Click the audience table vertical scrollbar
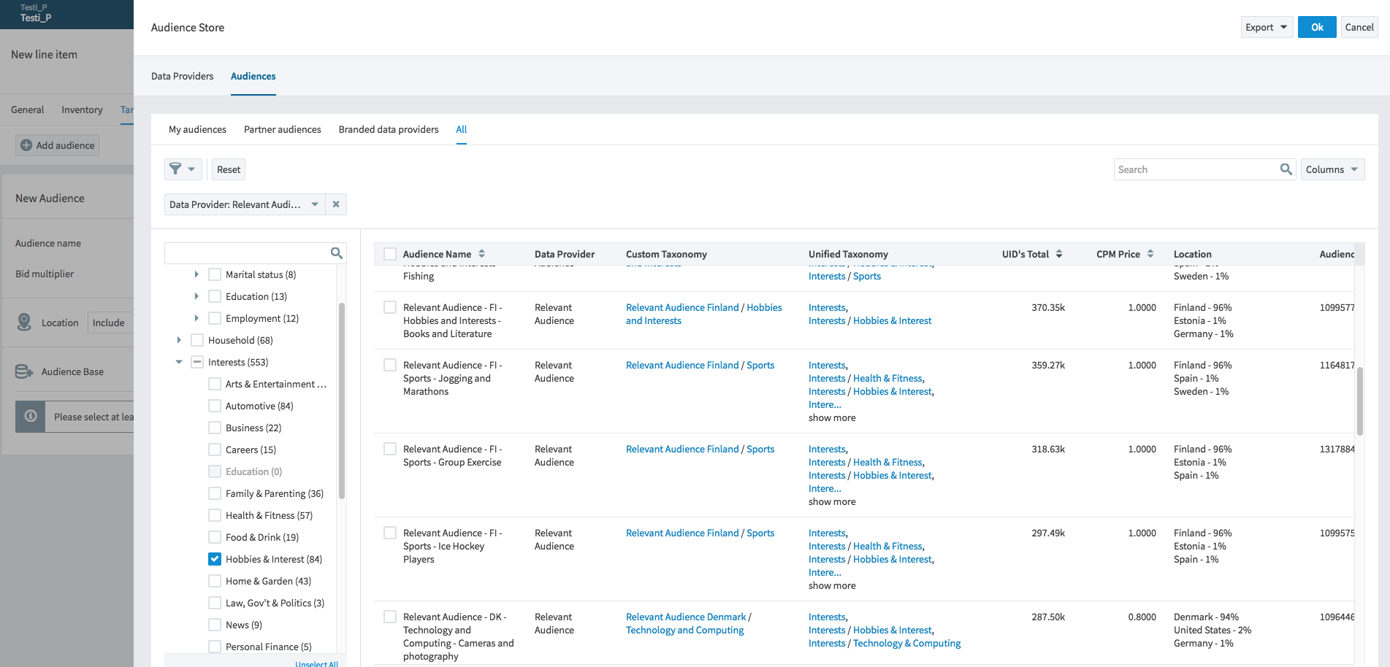1390x667 pixels. [1359, 401]
